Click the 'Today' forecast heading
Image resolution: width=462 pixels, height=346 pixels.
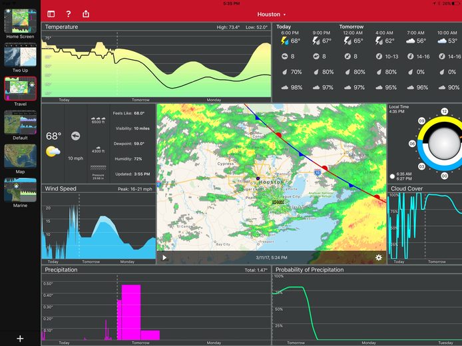tap(284, 27)
